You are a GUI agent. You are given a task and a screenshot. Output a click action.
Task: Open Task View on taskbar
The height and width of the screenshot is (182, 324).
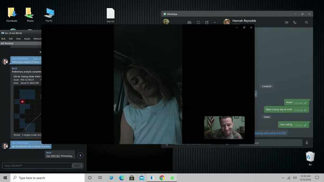[100, 178]
